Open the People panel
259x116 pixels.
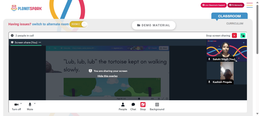pyautogui.click(x=123, y=107)
